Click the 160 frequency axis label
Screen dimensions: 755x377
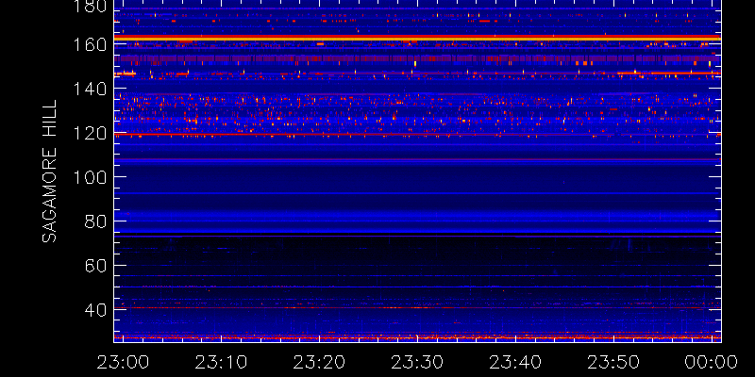[x=88, y=44]
